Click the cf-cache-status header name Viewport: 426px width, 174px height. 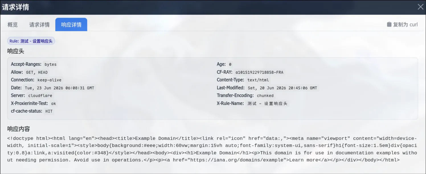point(27,111)
